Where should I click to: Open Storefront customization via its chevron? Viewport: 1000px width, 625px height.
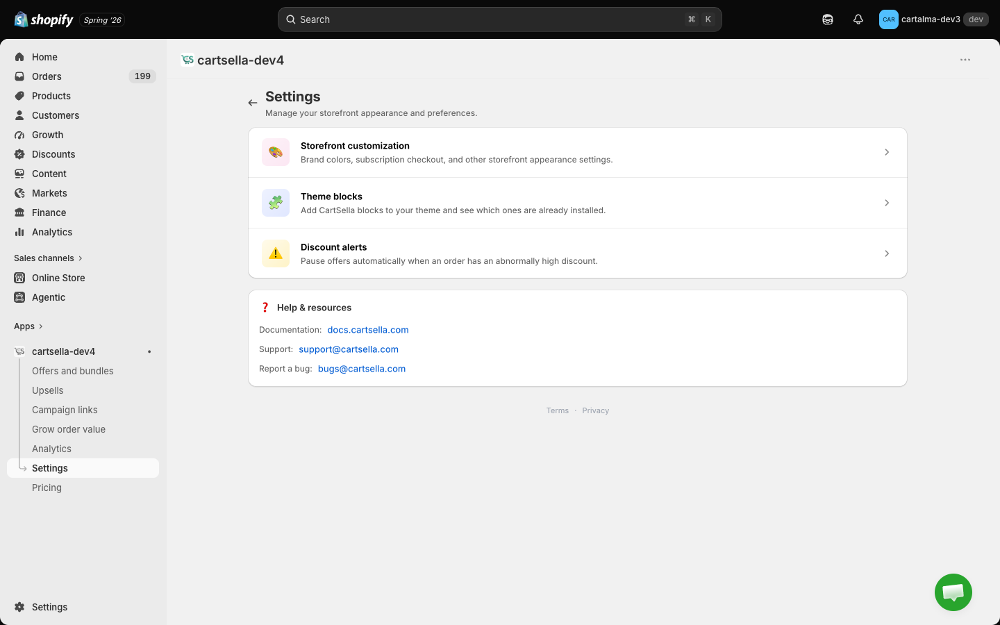(x=887, y=152)
